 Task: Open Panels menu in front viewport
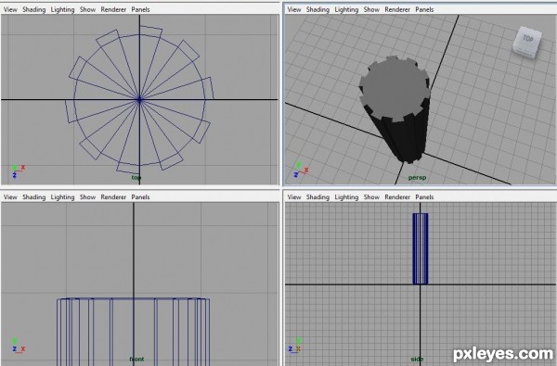(140, 196)
